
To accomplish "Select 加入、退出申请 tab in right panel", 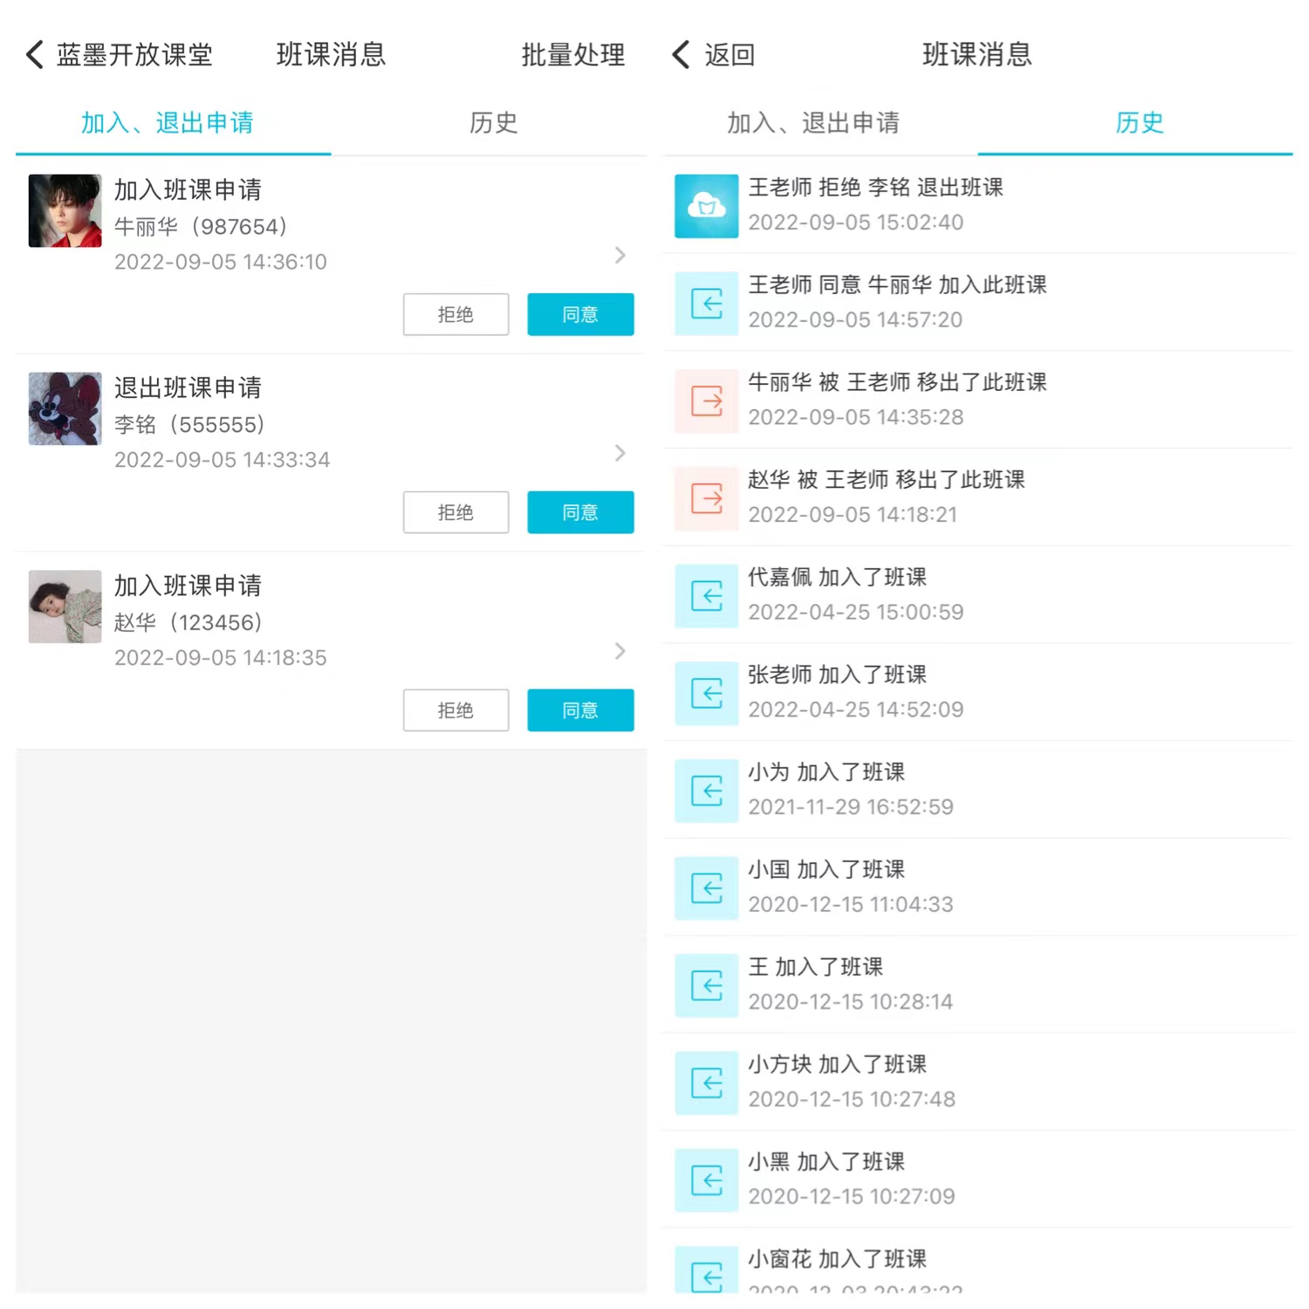I will click(x=813, y=123).
